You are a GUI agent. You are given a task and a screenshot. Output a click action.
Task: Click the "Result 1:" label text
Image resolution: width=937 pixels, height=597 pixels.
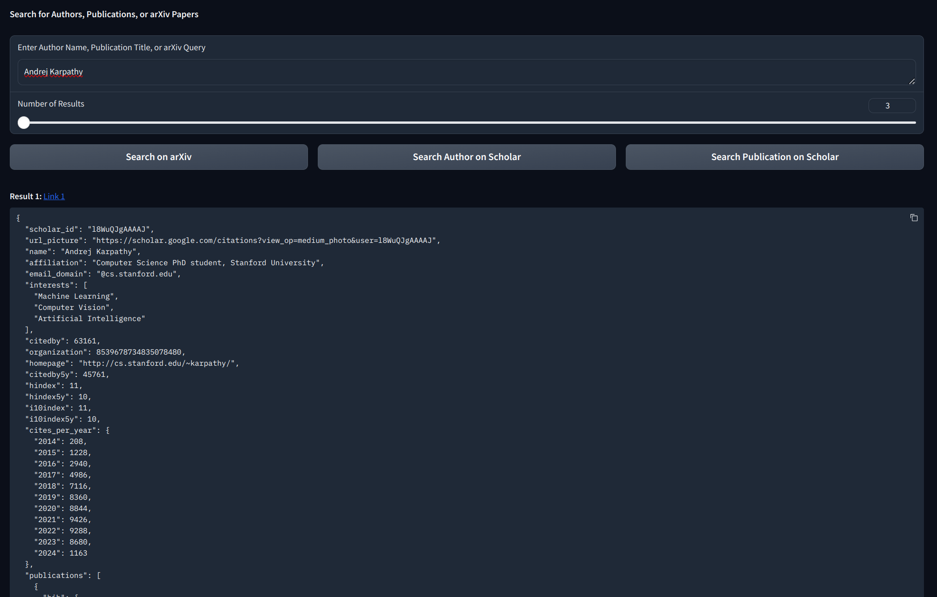tap(26, 196)
